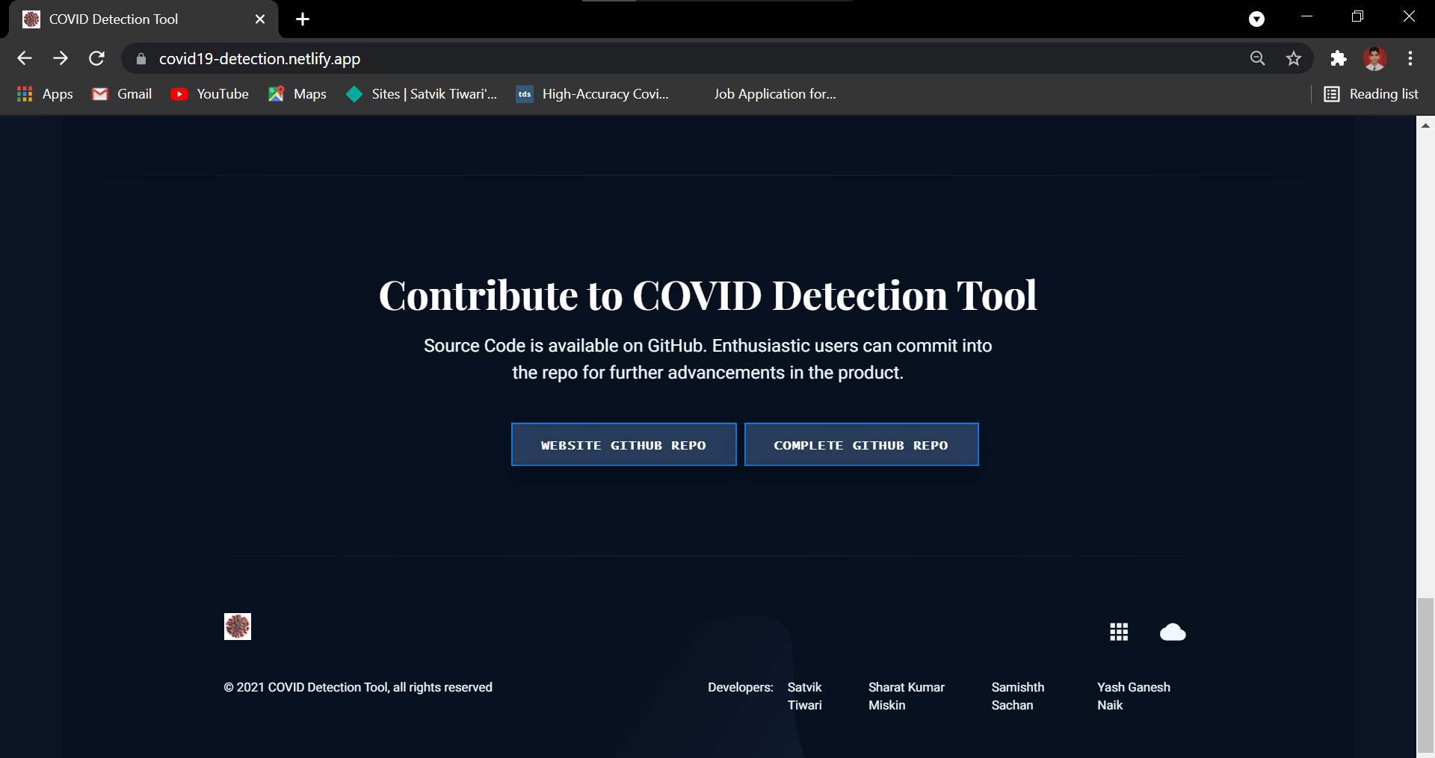1435x758 pixels.
Task: Click the scrollbar up arrow
Action: coord(1425,125)
